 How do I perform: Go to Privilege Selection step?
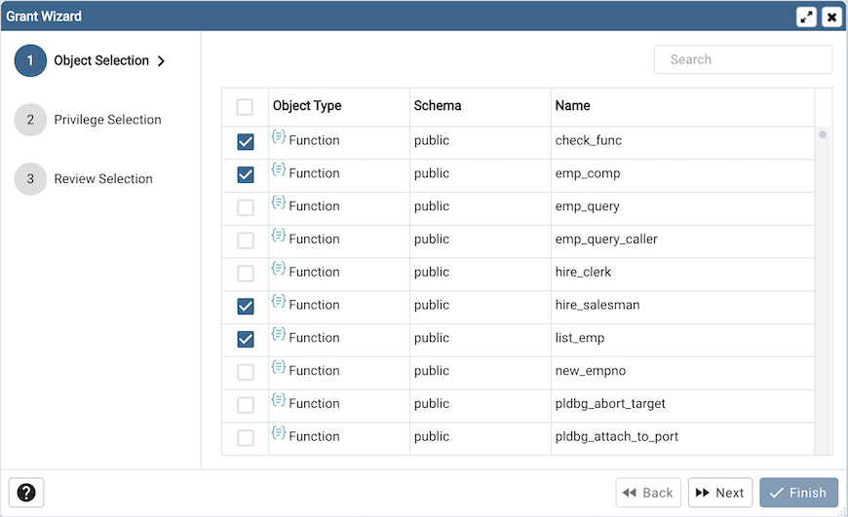click(107, 120)
